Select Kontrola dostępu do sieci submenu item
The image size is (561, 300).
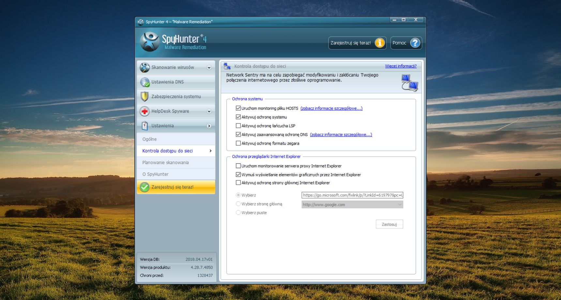176,151
